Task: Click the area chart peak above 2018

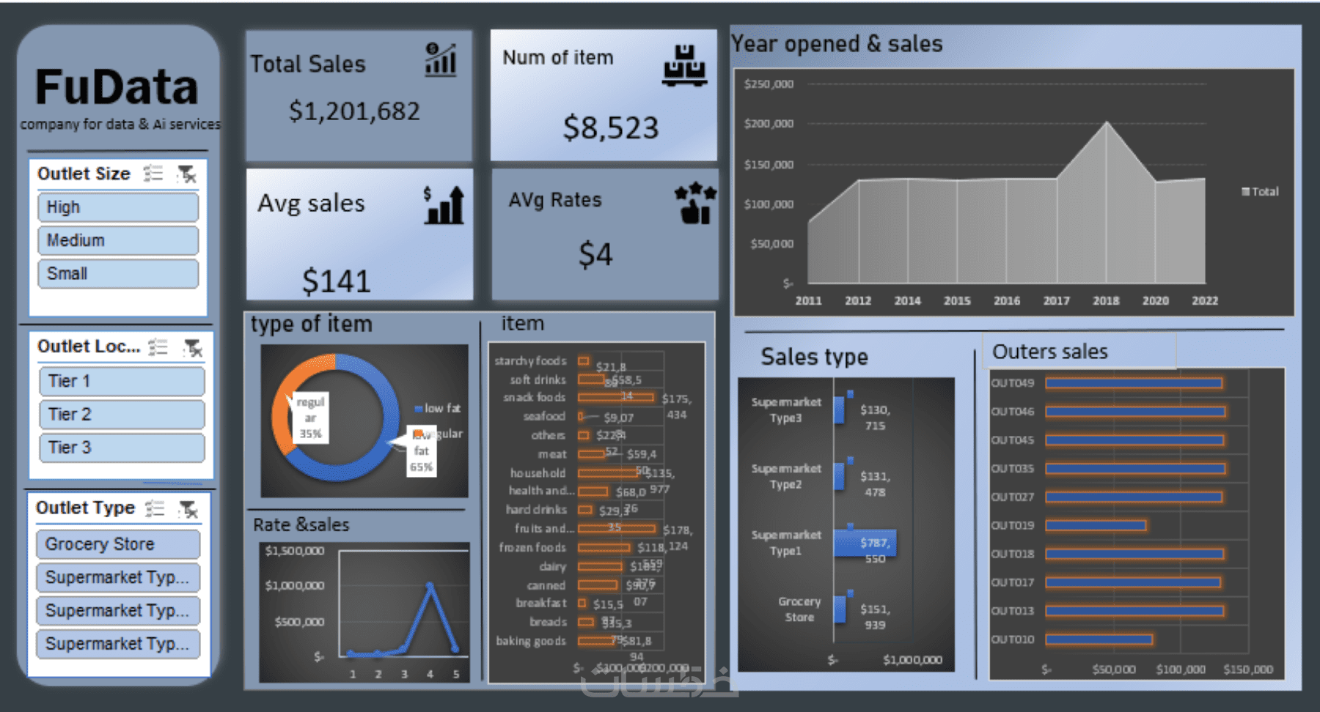Action: point(1107,123)
